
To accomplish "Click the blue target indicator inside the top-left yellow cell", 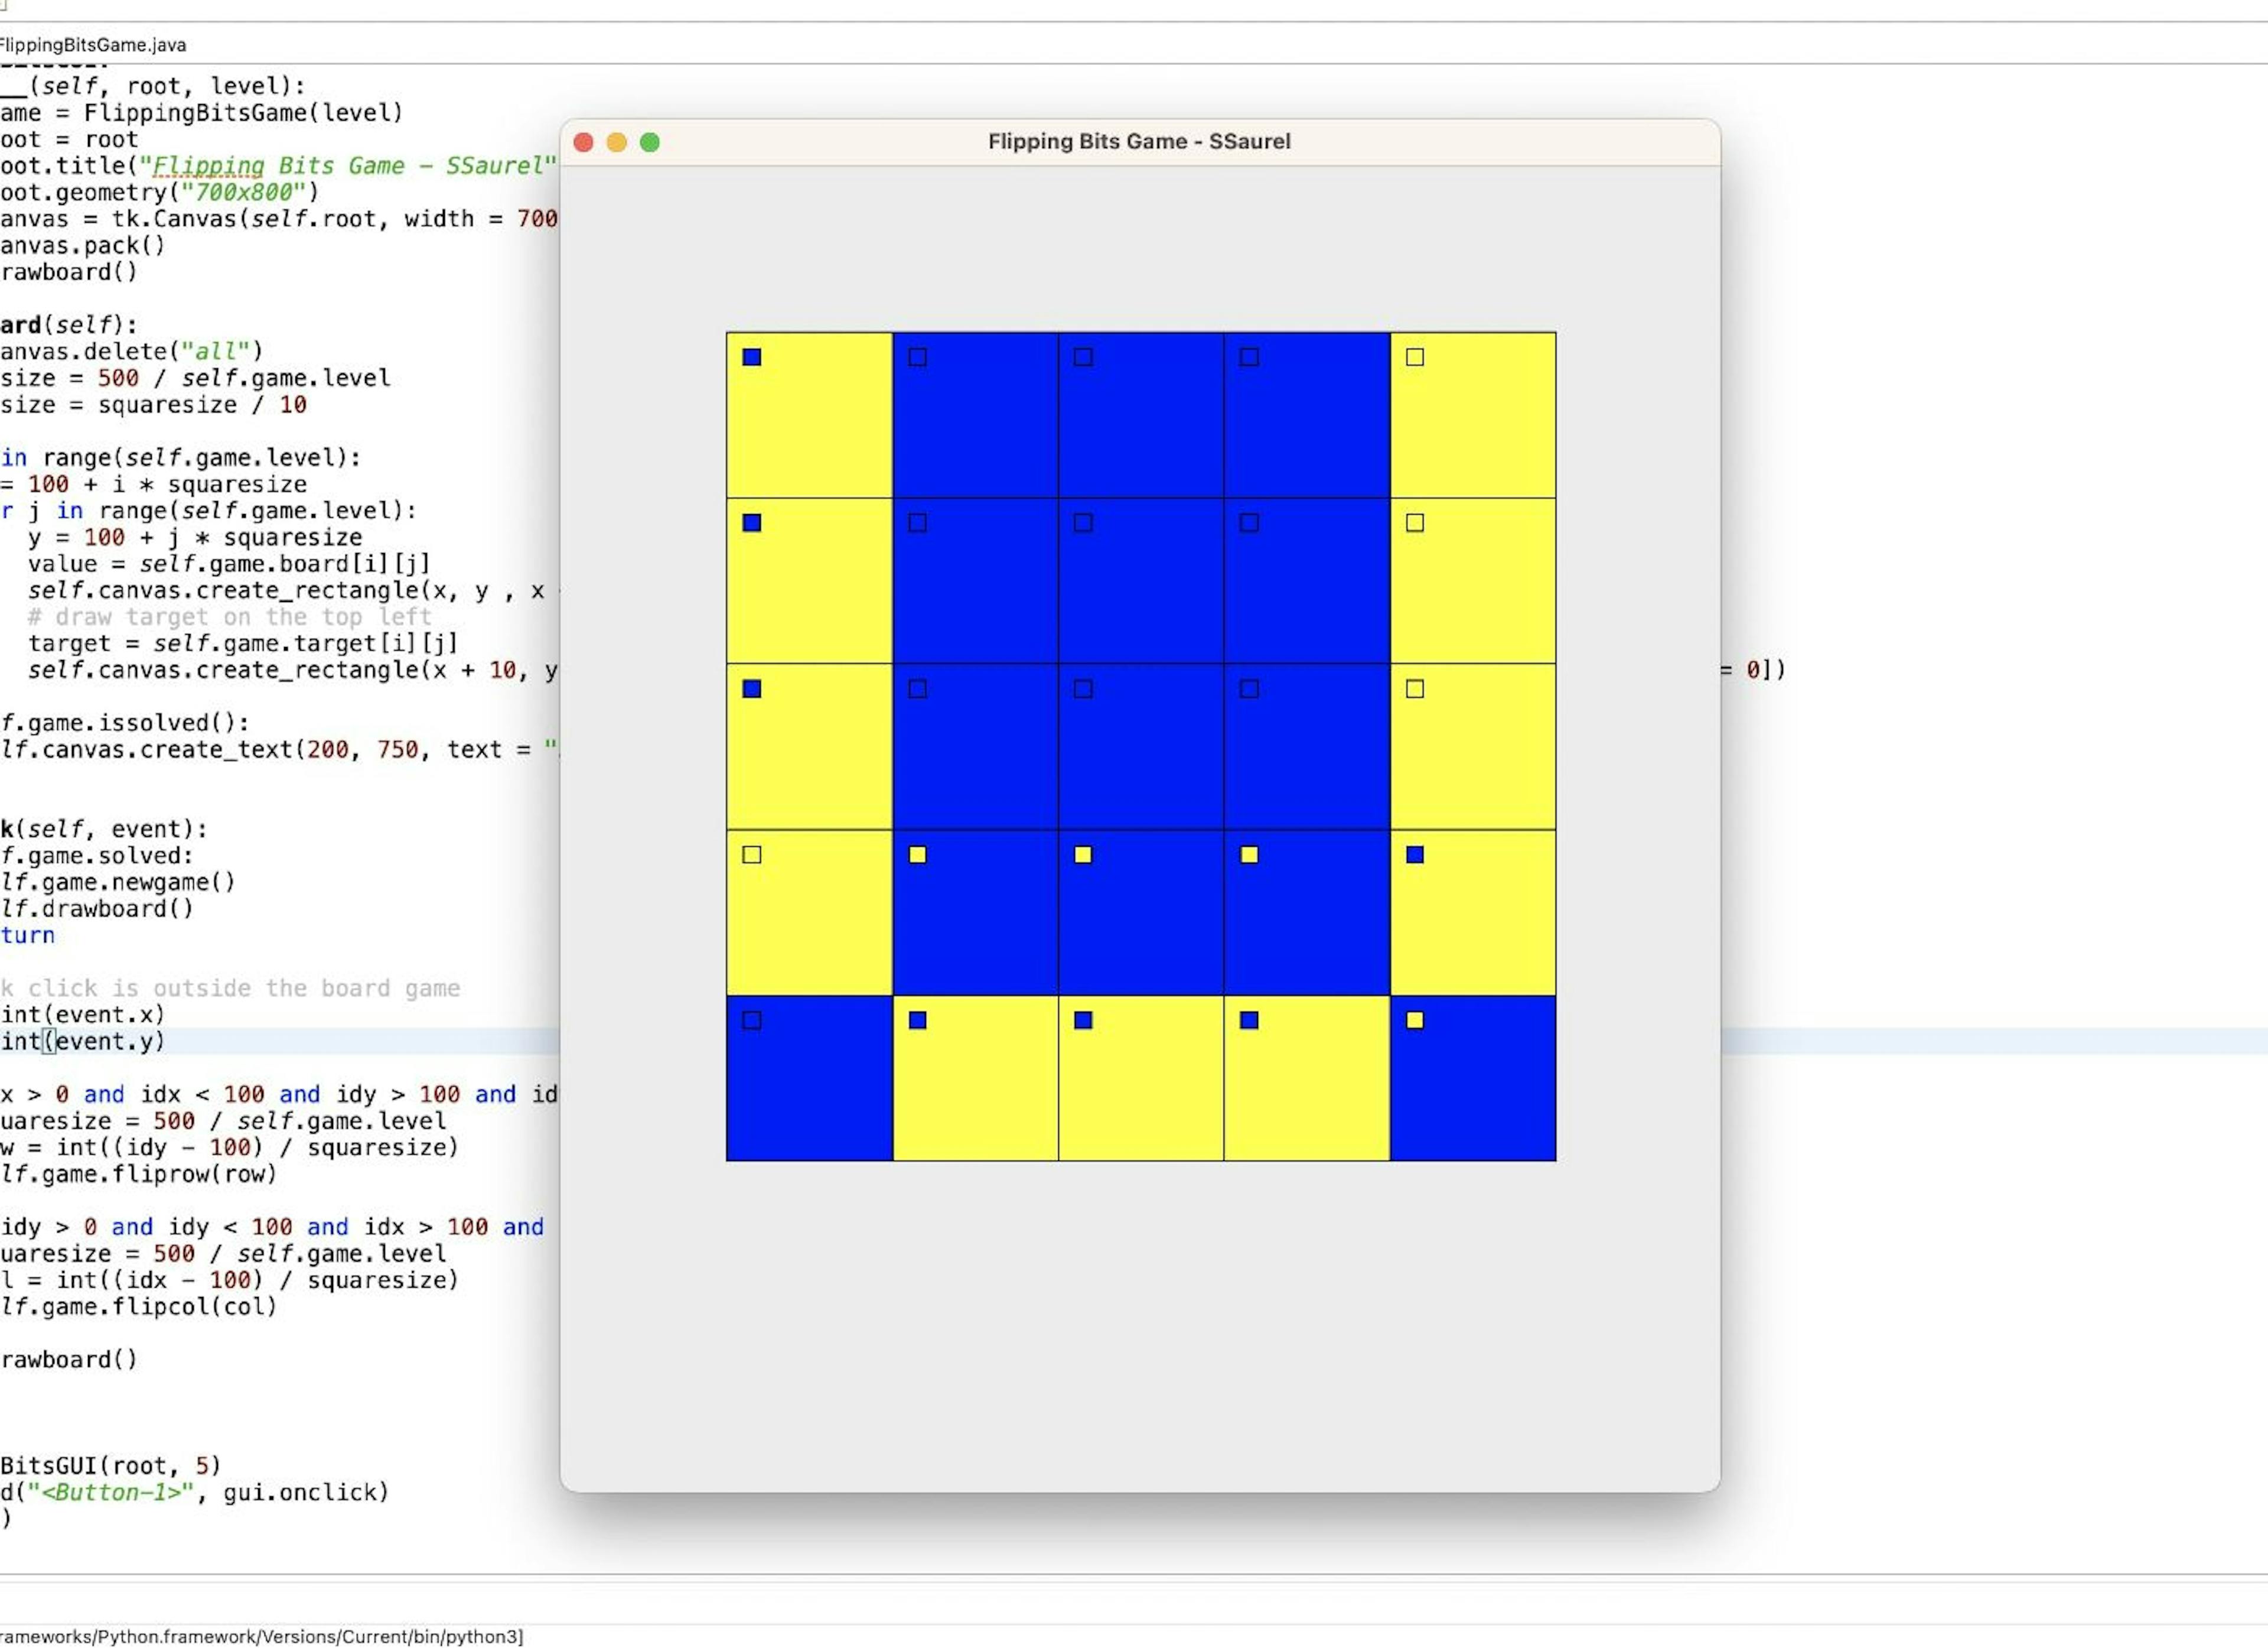I will 752,356.
